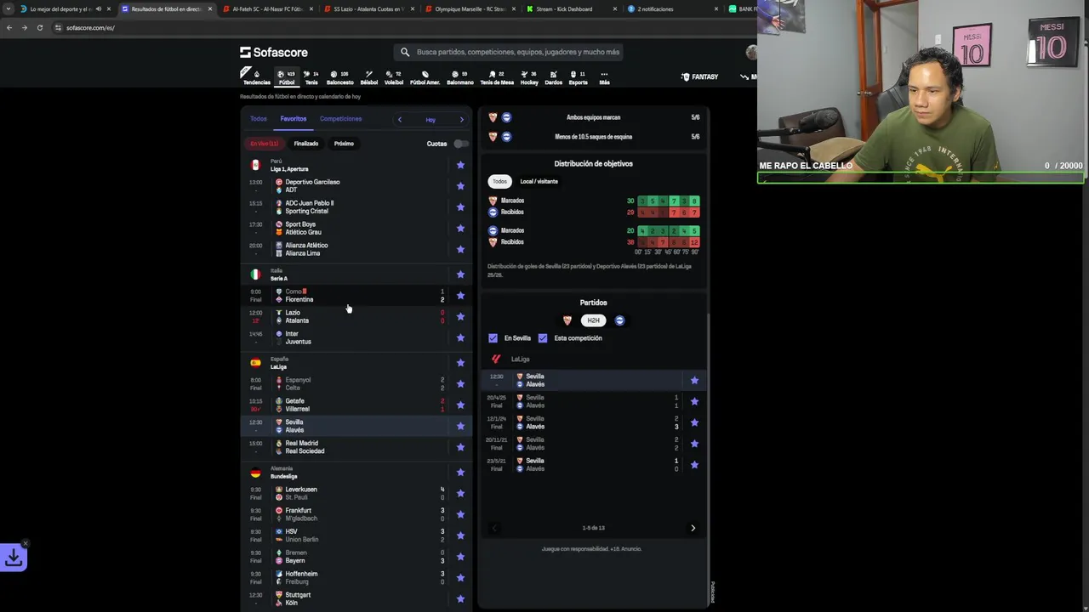
Task: Open the Leverkusen - St. Pauli match
Action: coord(356,493)
